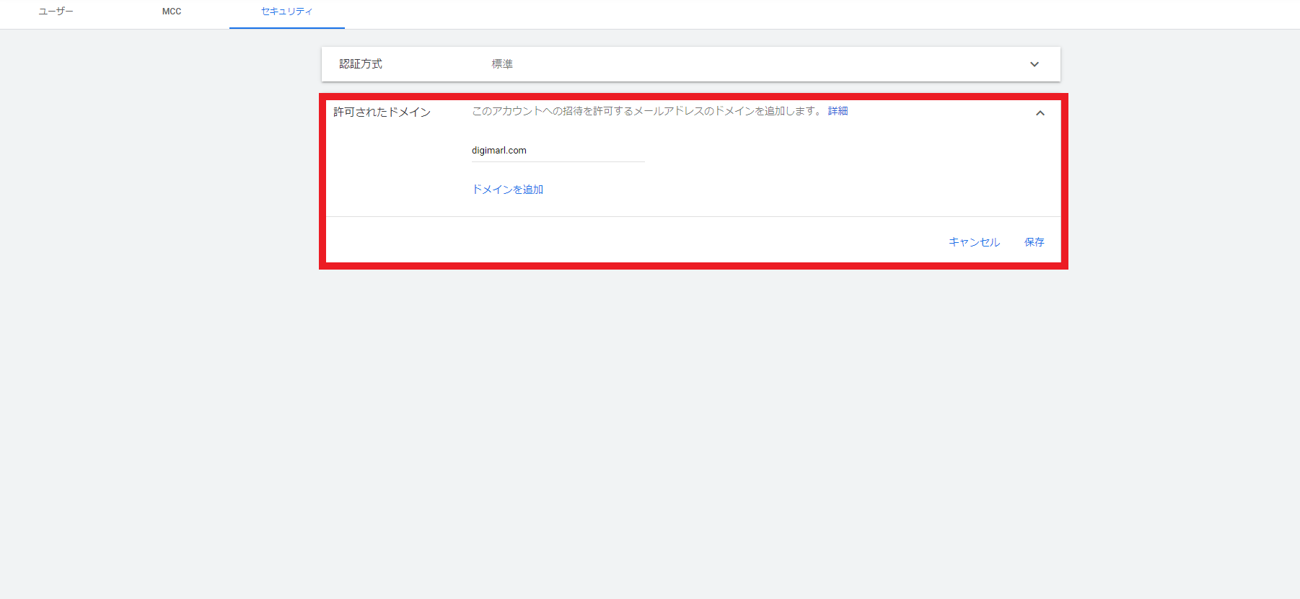This screenshot has height=599, width=1300.
Task: Open the 詳細 help link
Action: click(838, 111)
